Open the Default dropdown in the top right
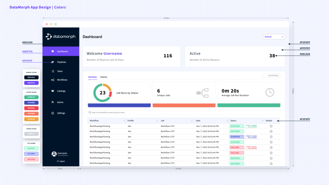Image resolution: width=329 pixels, height=185 pixels. (273, 37)
